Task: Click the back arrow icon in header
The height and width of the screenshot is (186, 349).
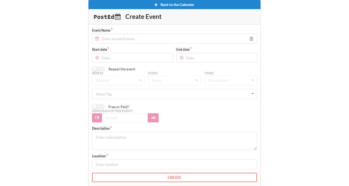Action: point(156,5)
